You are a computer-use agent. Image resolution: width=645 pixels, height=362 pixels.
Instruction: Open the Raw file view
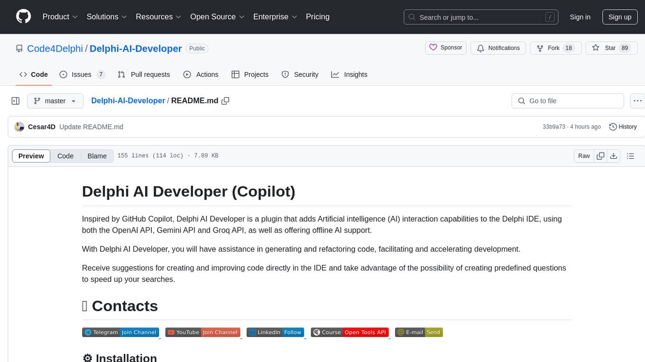(x=584, y=156)
